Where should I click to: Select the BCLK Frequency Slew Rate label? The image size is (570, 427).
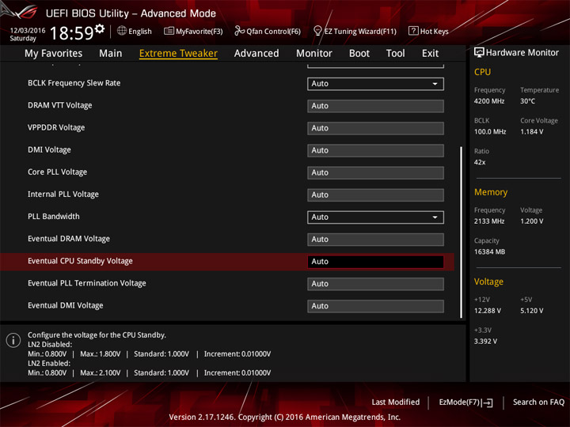pos(74,83)
